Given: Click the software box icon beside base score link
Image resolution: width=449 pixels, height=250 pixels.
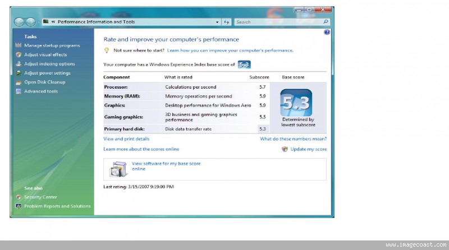Looking at the screenshot, I should [118, 169].
